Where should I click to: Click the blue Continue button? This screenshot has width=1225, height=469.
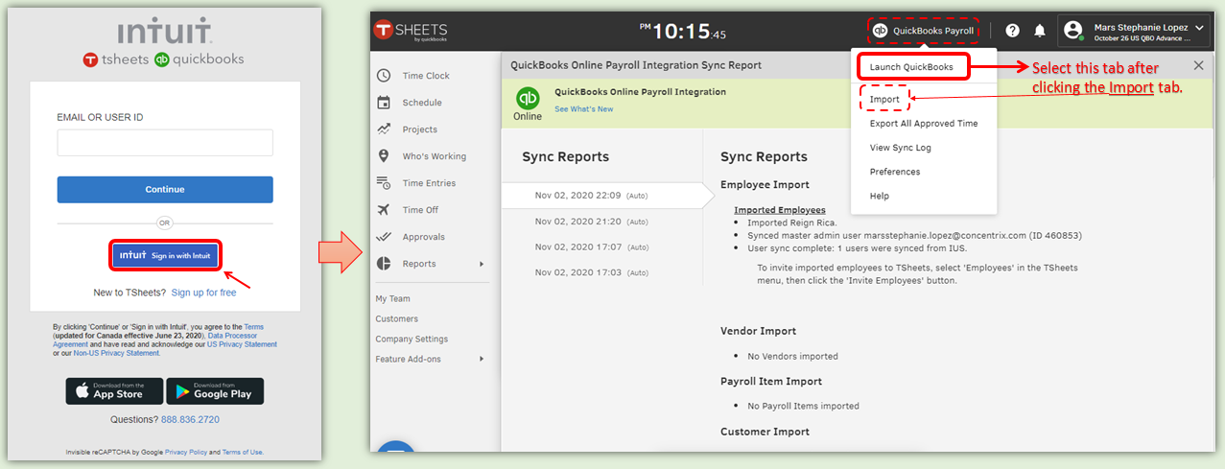(x=165, y=190)
